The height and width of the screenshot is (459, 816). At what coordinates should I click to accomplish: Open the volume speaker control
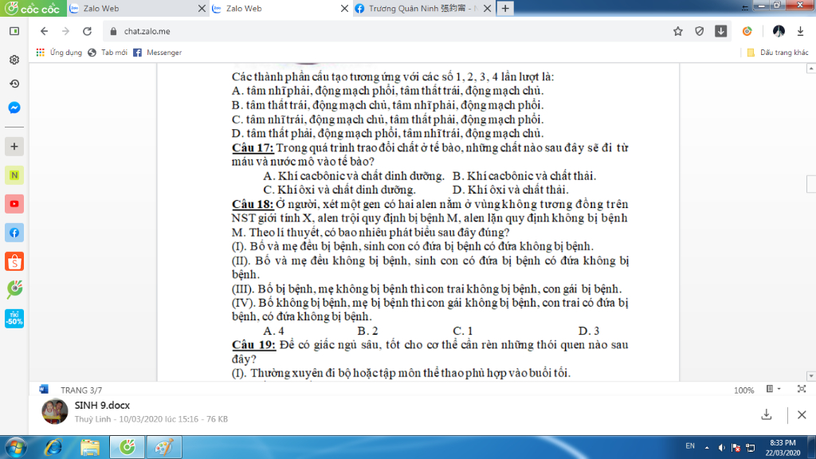pos(721,448)
